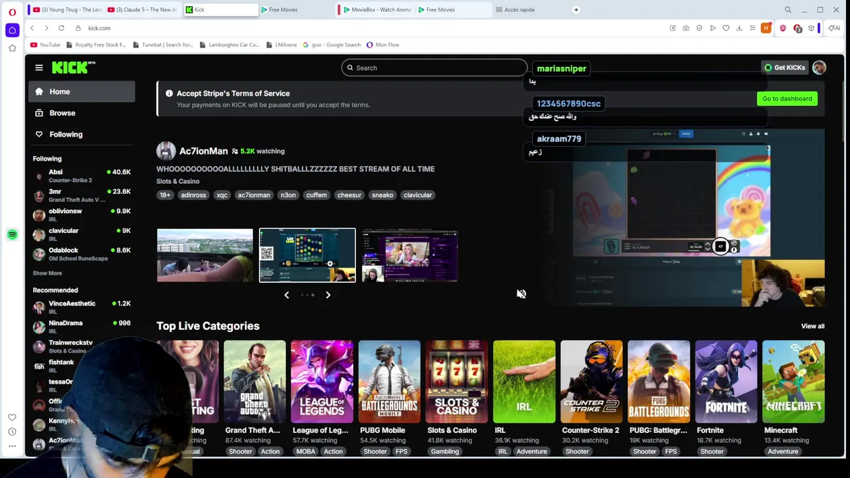Select the adinross tag
The image size is (850, 478).
click(193, 195)
